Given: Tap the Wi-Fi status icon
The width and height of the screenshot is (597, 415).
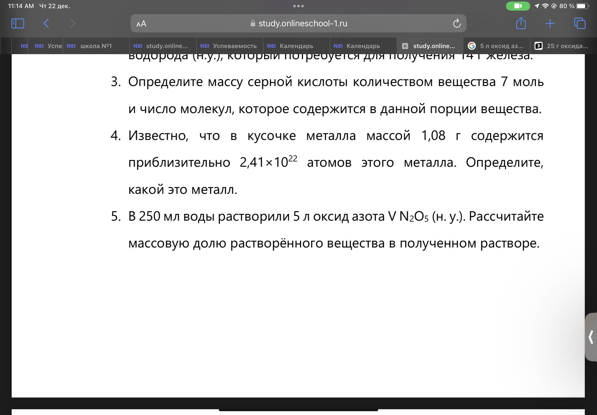Looking at the screenshot, I should coord(545,6).
